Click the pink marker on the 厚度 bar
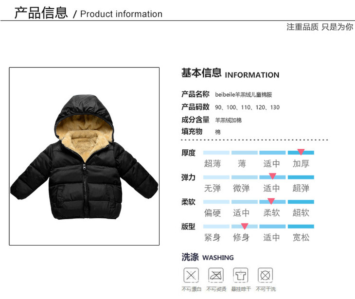The height and width of the screenshot is (299, 355). (x=301, y=152)
